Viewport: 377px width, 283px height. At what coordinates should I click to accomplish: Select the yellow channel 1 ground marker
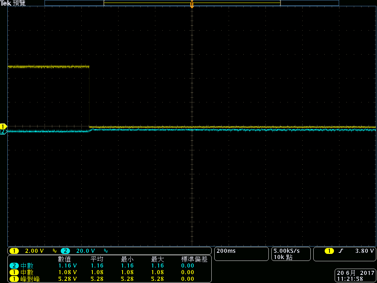point(4,126)
